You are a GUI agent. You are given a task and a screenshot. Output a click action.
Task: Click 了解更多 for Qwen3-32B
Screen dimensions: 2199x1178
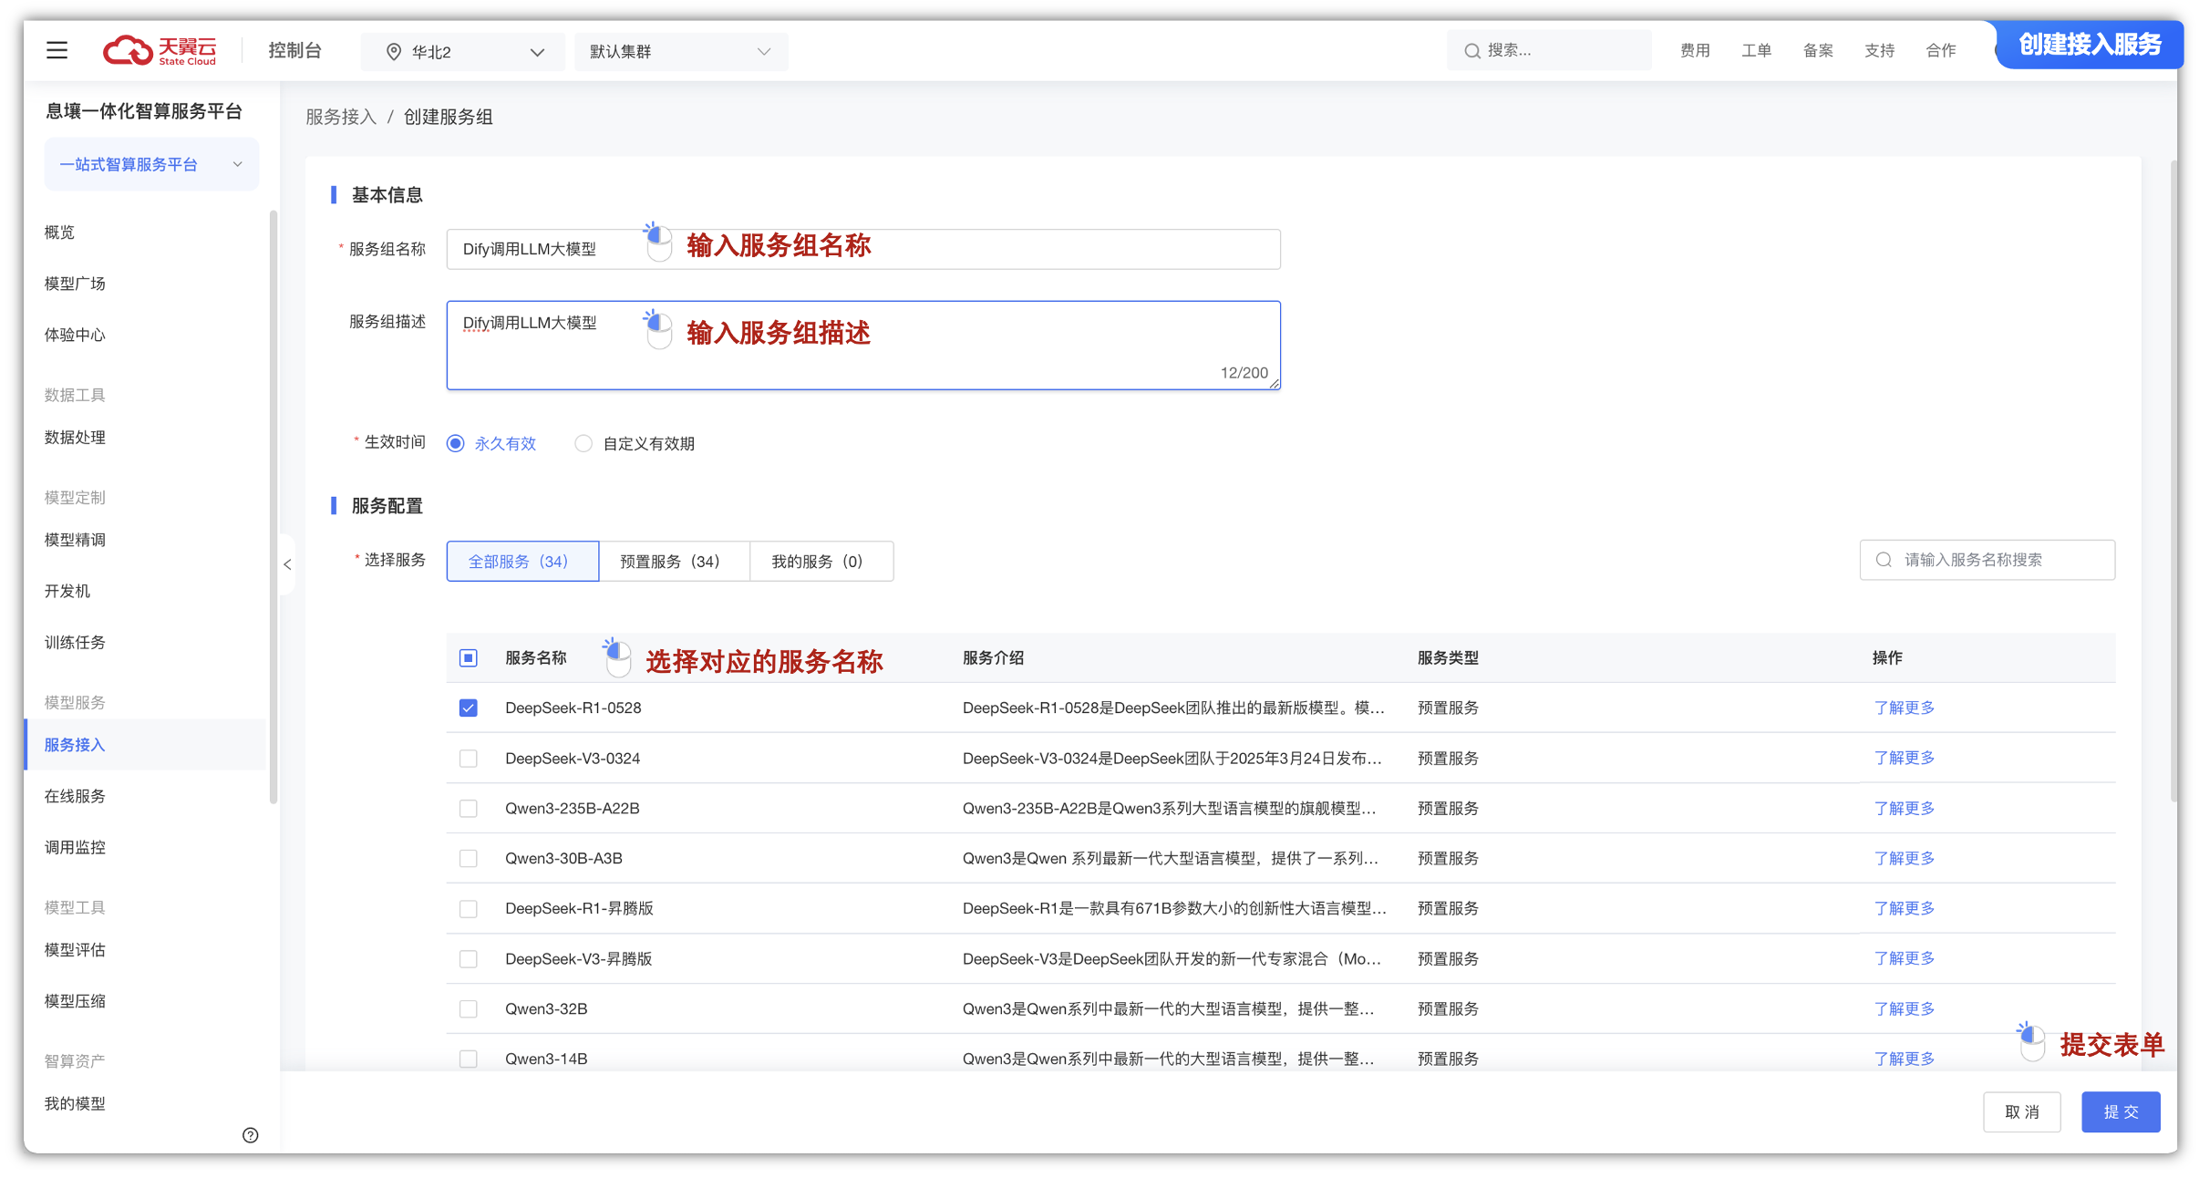(1904, 1008)
